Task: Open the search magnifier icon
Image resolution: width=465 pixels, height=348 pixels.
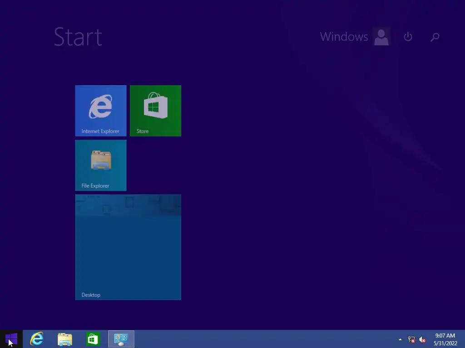Action: coord(435,37)
